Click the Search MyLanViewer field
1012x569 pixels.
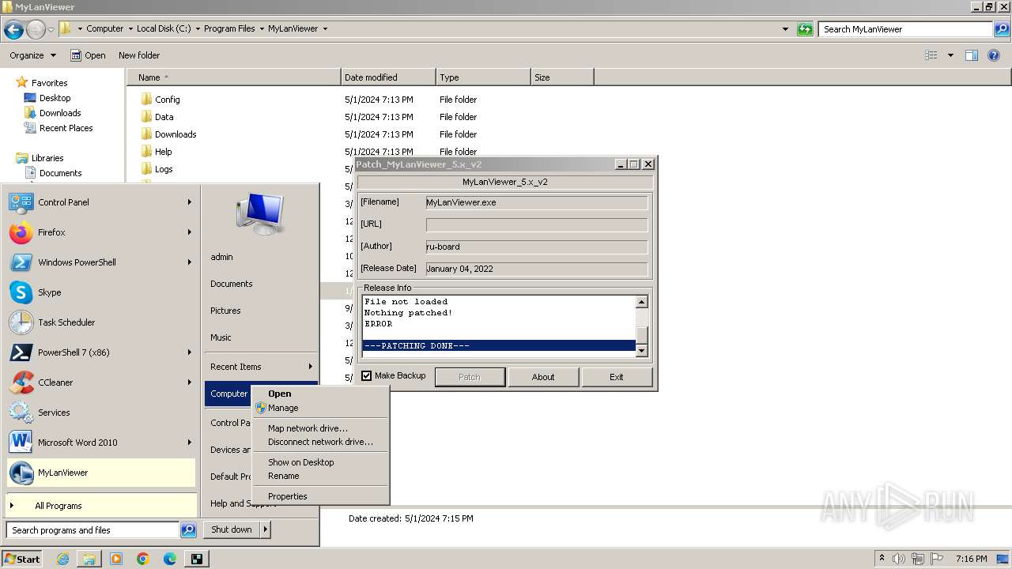pos(906,29)
